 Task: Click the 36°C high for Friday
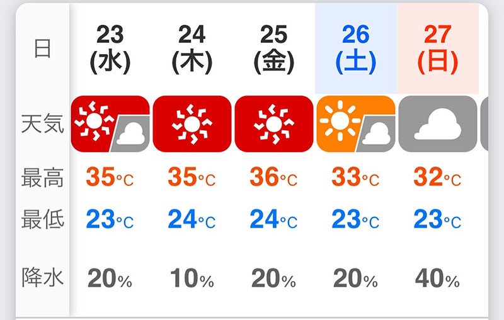[x=273, y=179]
